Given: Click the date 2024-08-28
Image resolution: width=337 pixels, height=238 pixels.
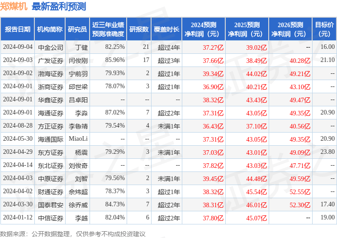Looking at the screenshot, I should tap(18, 125).
